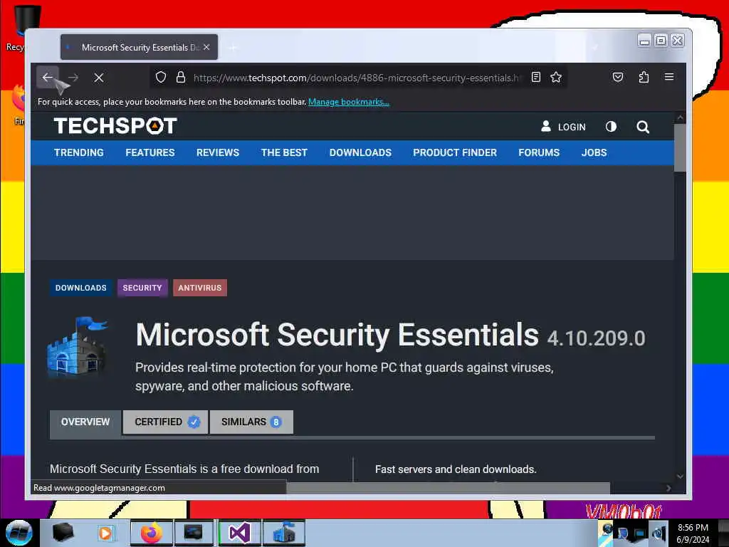
Task: Open a new tab with the plus button
Action: [233, 47]
